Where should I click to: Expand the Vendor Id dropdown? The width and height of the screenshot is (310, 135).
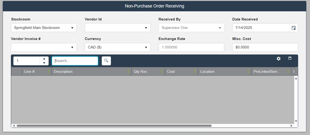pyautogui.click(x=146, y=28)
